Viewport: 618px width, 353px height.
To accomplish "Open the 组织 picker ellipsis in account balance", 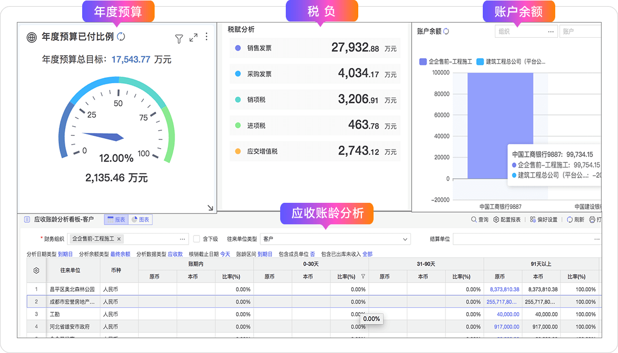I will pyautogui.click(x=551, y=32).
